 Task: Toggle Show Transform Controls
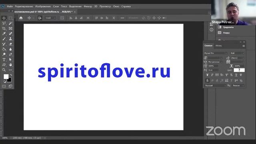coord(62,18)
